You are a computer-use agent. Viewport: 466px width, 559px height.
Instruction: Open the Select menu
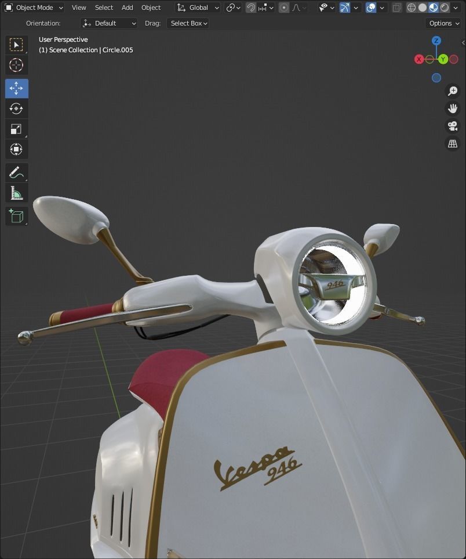(x=104, y=8)
